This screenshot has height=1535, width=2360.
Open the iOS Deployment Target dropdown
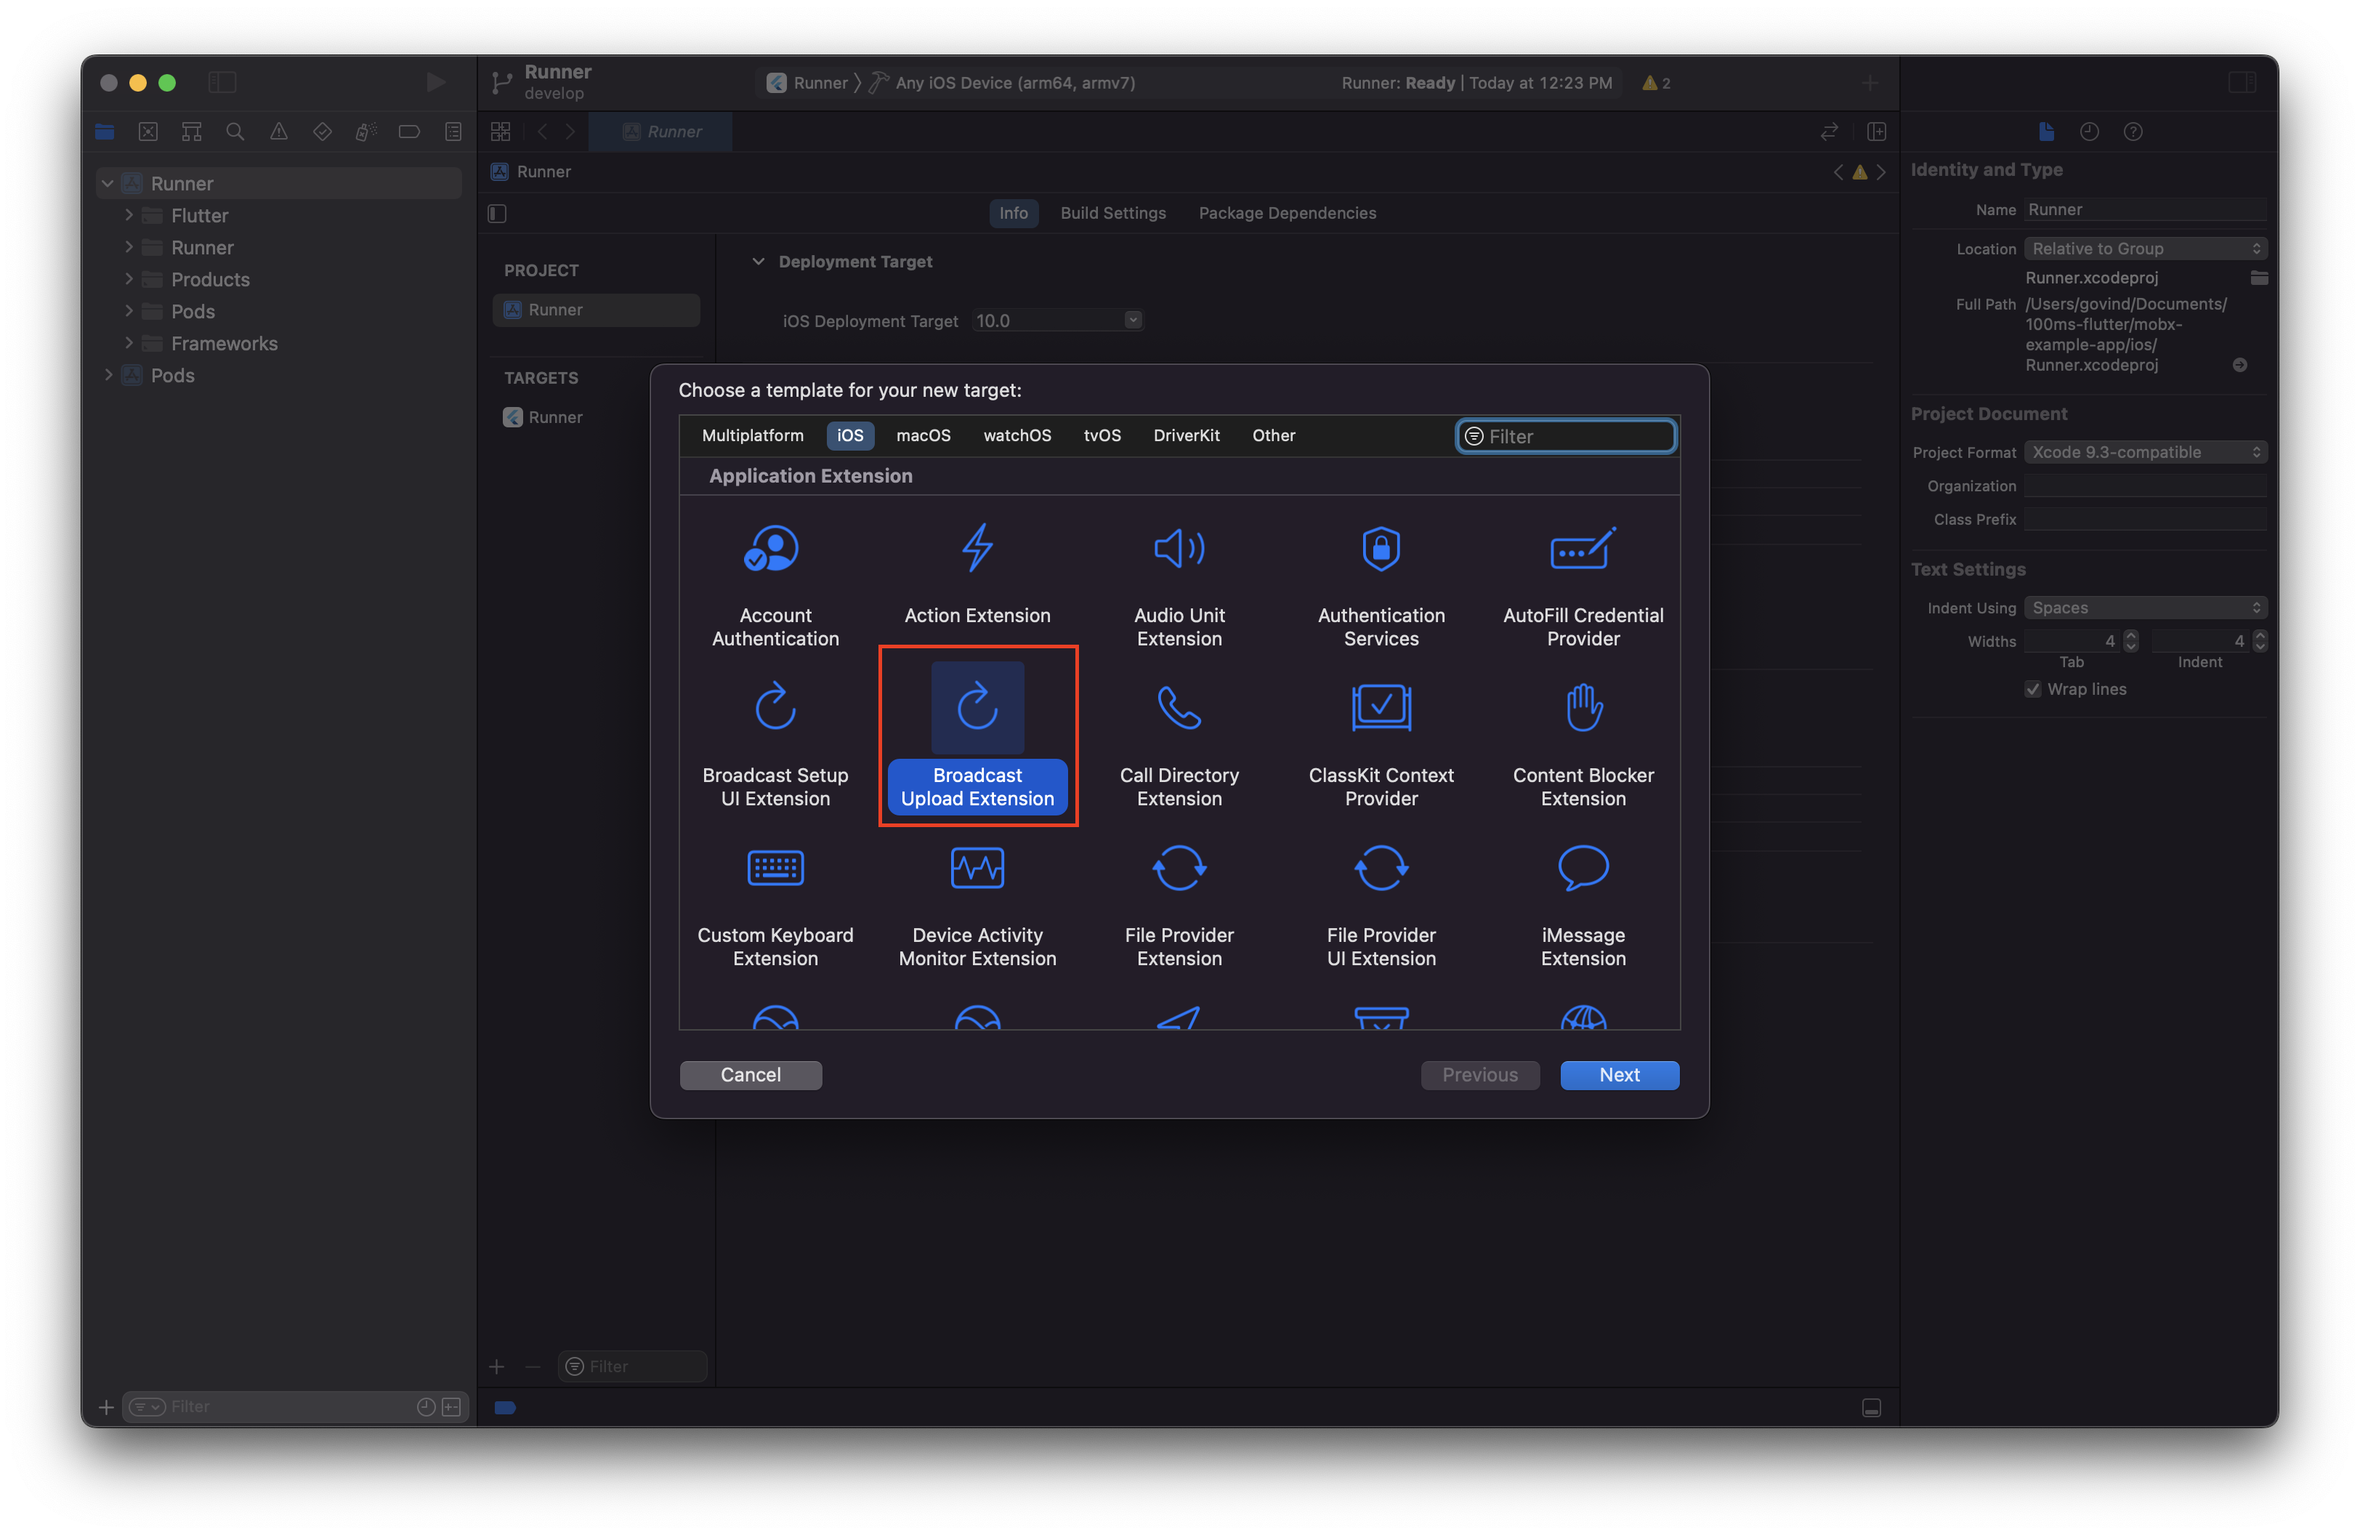click(1132, 321)
